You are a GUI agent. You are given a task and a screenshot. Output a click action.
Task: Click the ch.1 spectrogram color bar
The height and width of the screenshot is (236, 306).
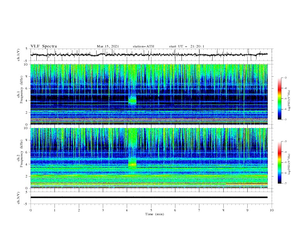(x=279, y=98)
